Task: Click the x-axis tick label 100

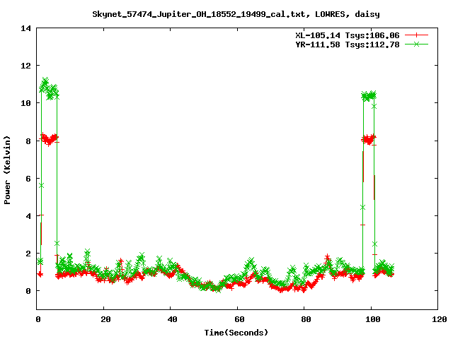Action: click(373, 319)
